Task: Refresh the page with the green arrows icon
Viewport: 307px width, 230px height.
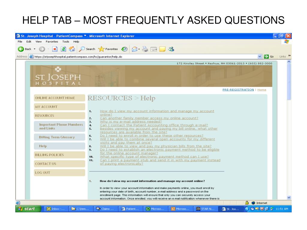Action: pos(64,49)
